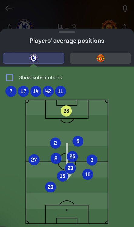Switch to the Manchester United team tab
Screen dimensions: 134x227
click(x=100, y=58)
